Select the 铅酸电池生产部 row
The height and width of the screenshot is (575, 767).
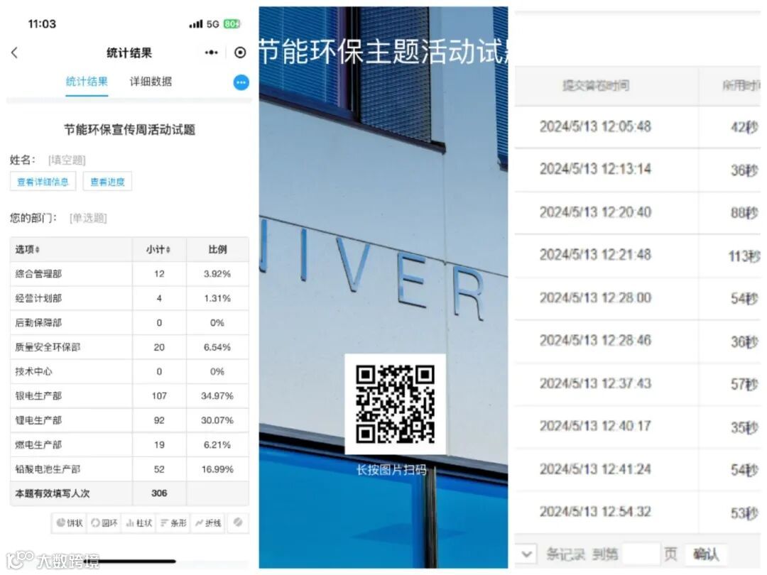point(130,469)
